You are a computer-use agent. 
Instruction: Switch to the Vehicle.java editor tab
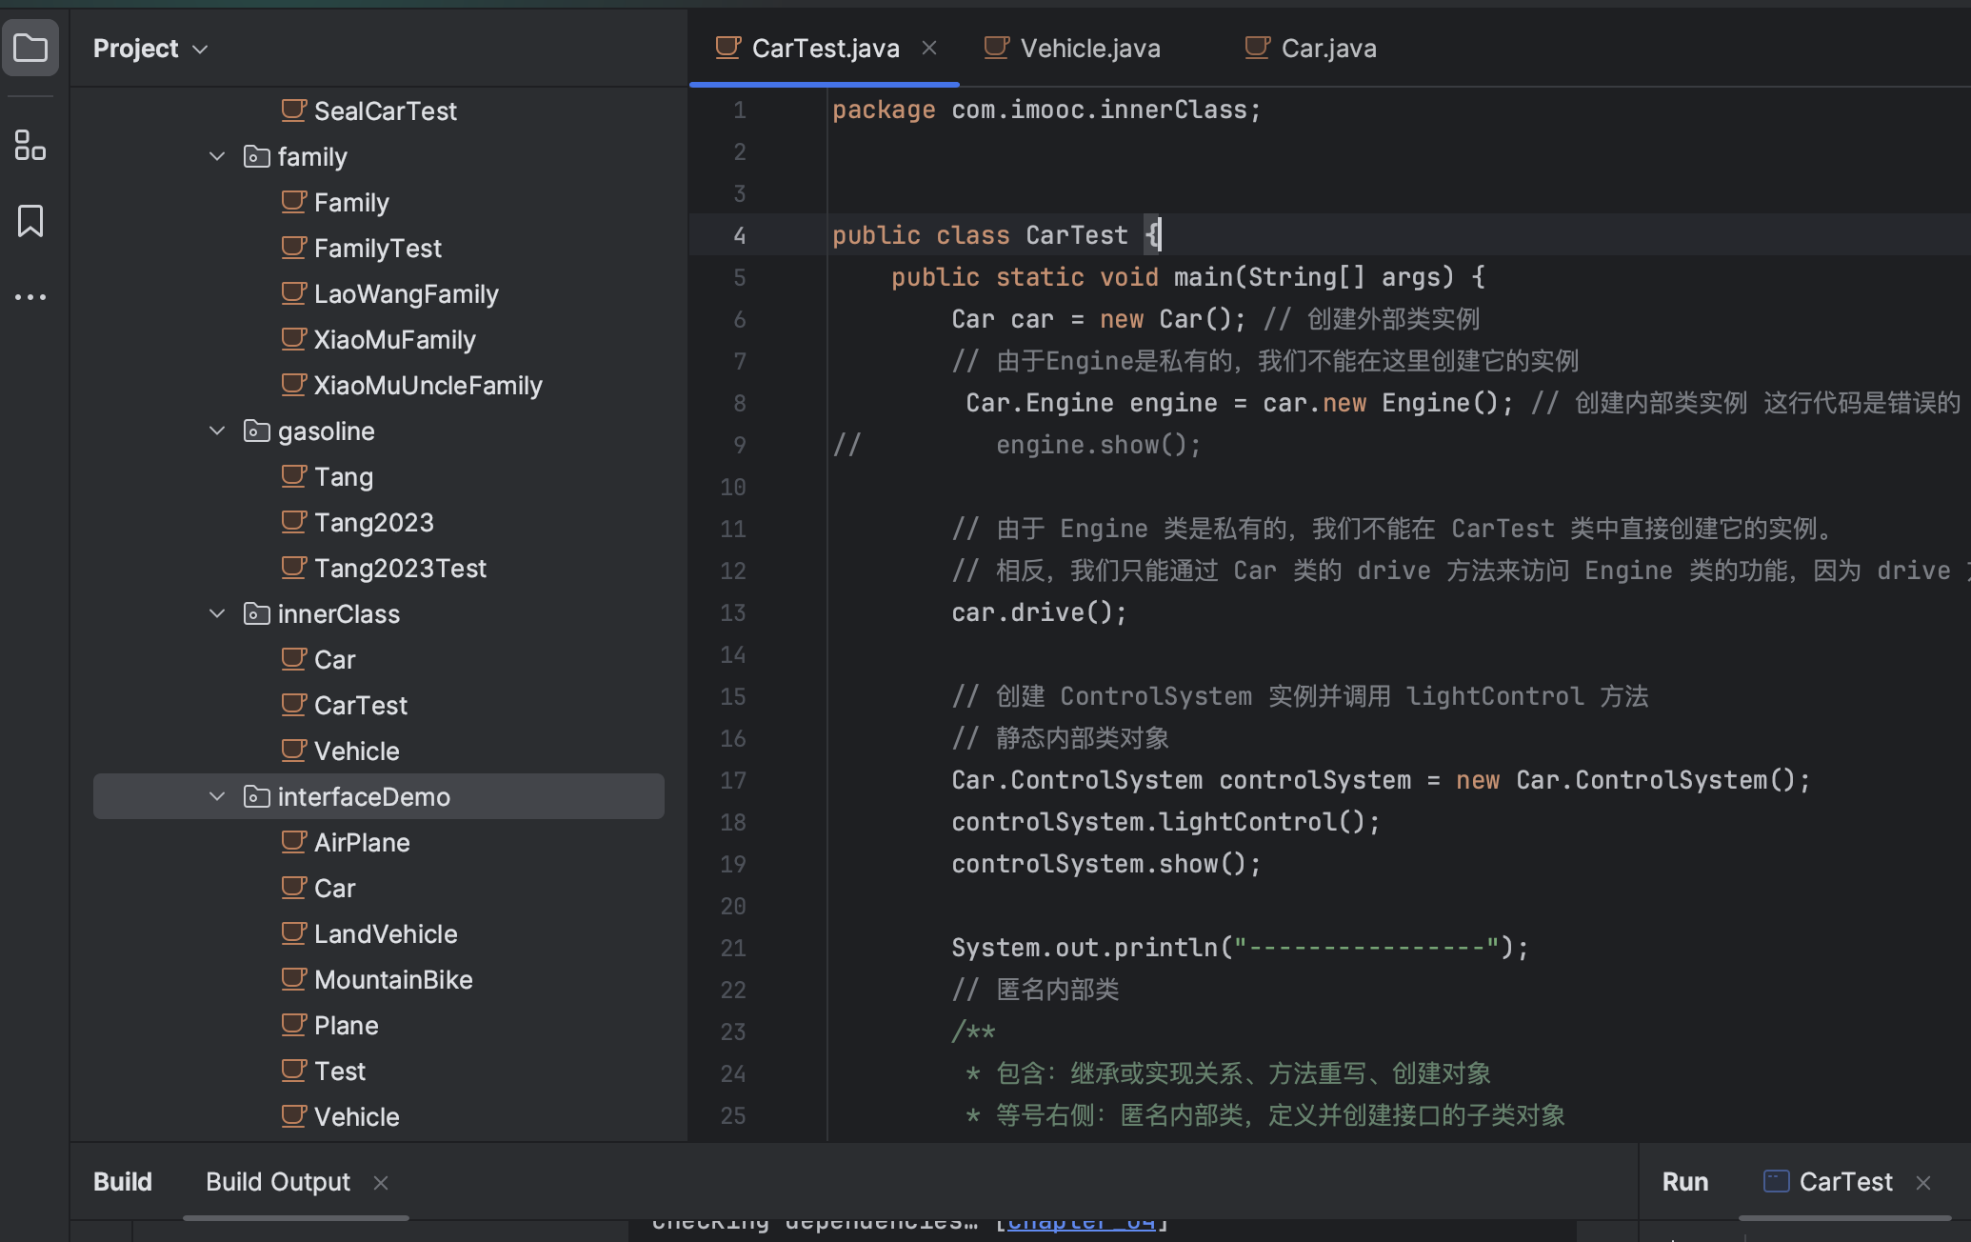coord(1089,49)
